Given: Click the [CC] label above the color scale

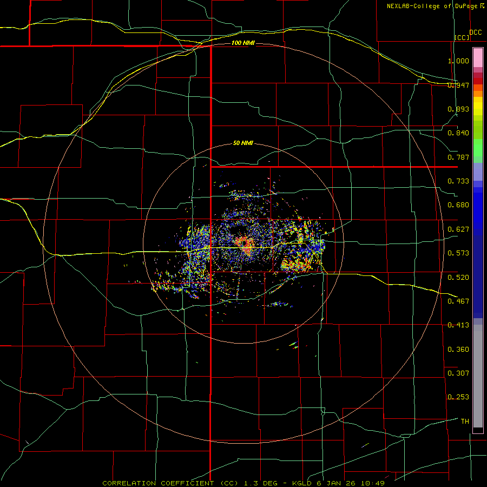Looking at the screenshot, I should (462, 37).
